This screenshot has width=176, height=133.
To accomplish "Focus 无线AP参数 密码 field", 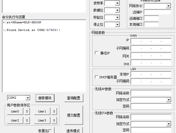I will (x=151, y=106).
